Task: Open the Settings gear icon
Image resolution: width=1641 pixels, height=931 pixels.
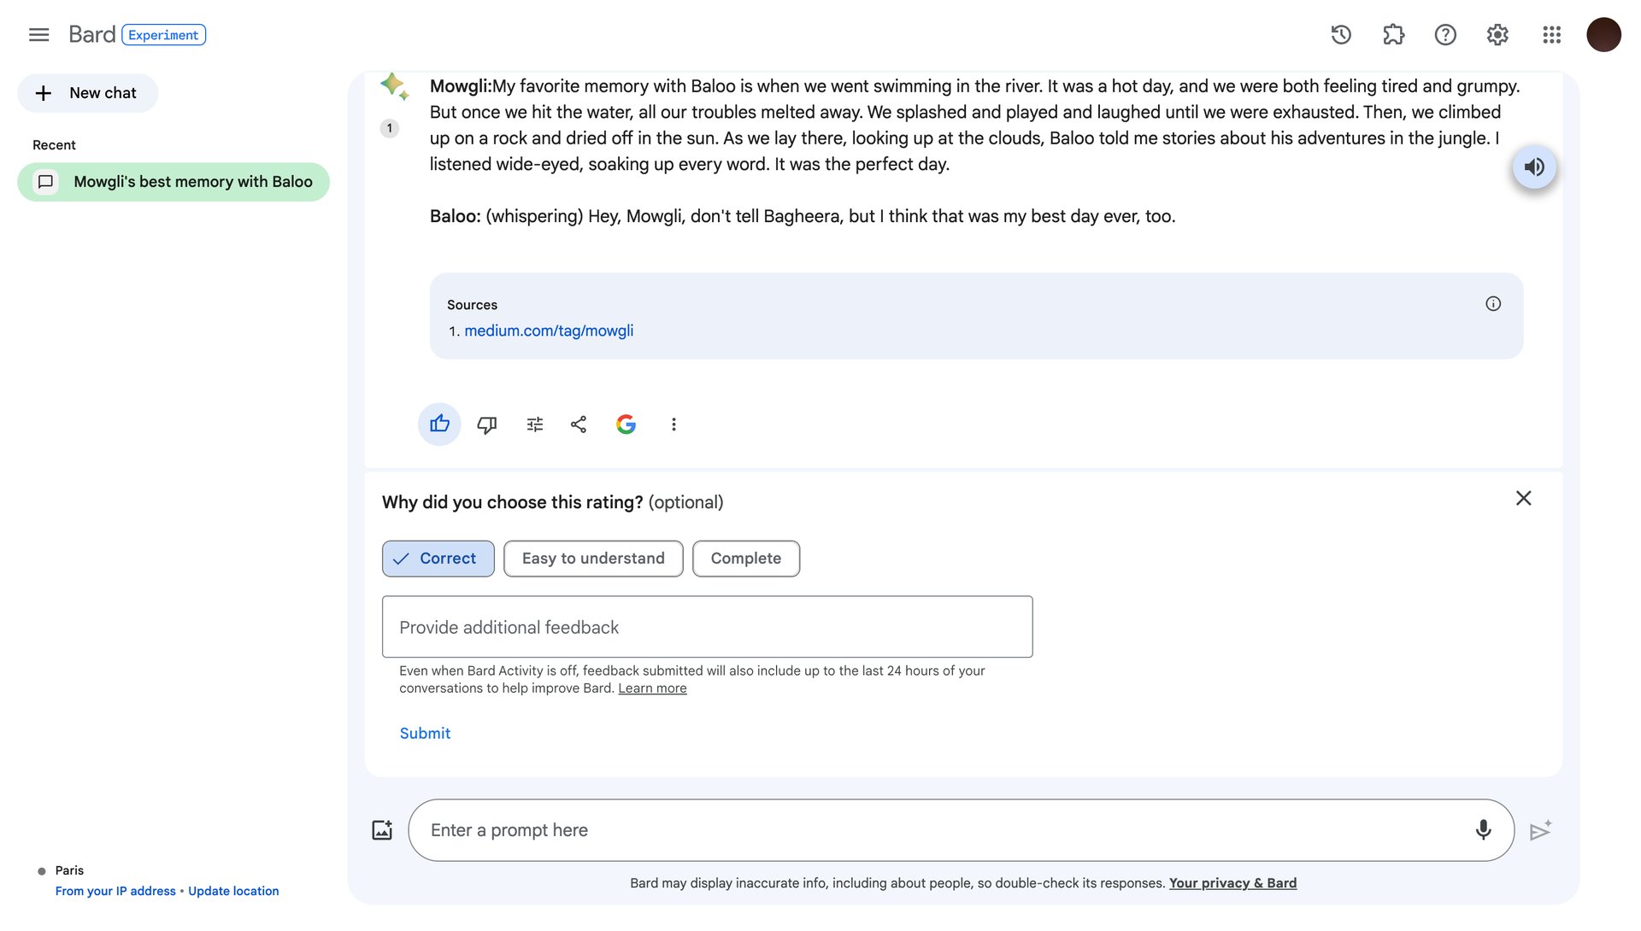Action: pyautogui.click(x=1497, y=35)
